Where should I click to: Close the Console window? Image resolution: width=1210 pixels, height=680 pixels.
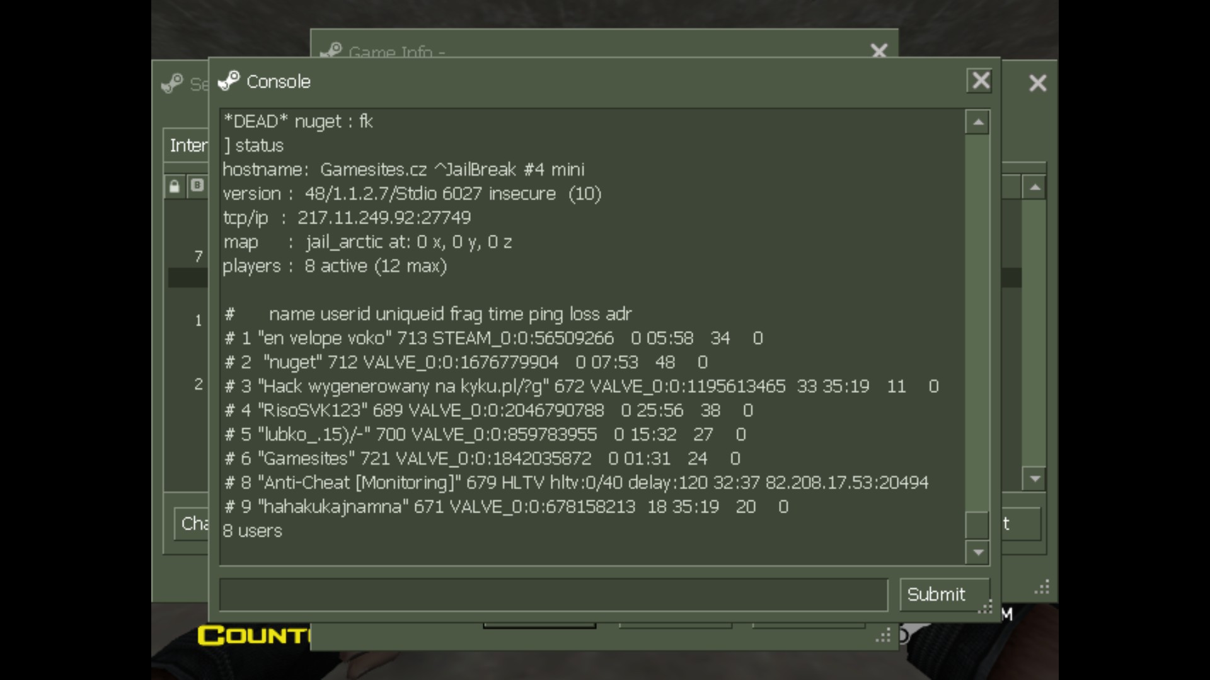(x=980, y=81)
